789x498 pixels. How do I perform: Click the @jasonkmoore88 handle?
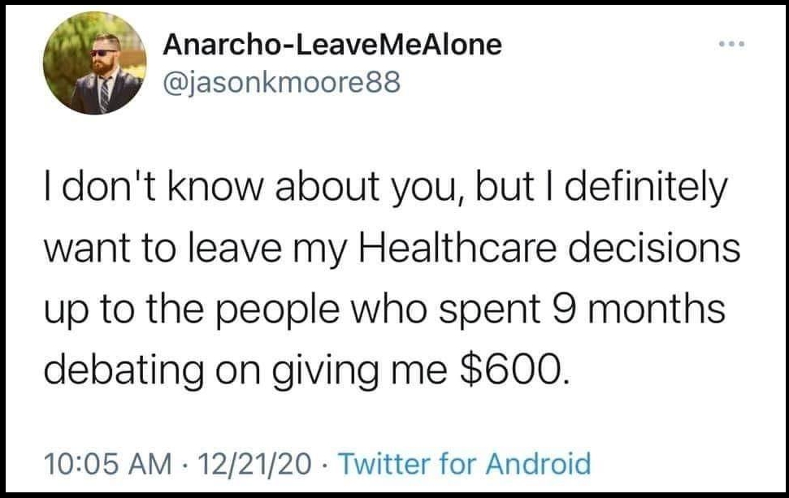[282, 82]
